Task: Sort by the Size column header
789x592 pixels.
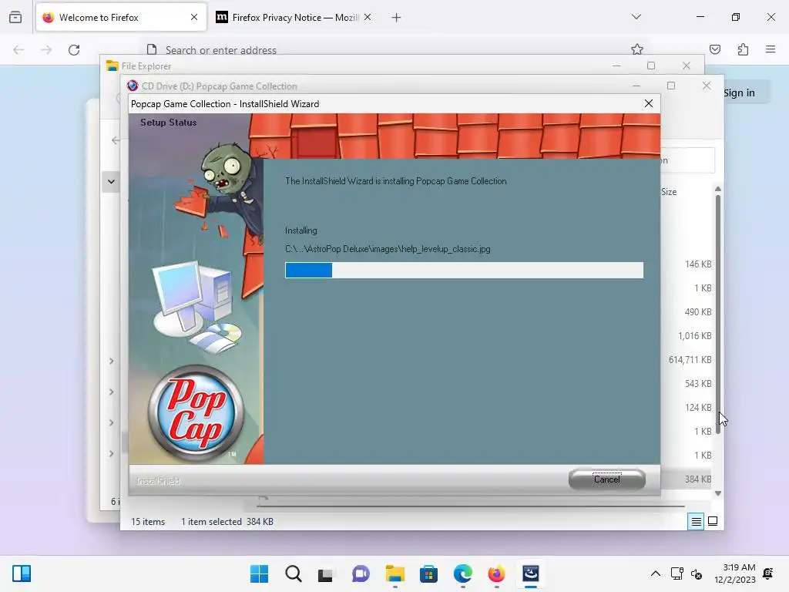Action: click(669, 192)
